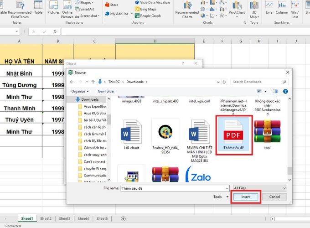Launch Visio Data Visualizer add-in

click(153, 3)
